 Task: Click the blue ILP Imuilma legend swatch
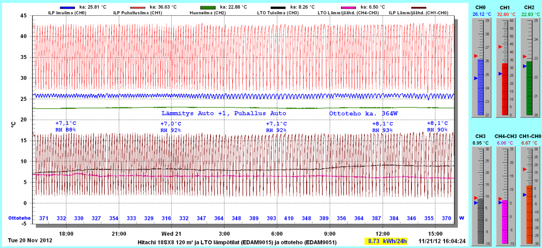tap(67, 7)
